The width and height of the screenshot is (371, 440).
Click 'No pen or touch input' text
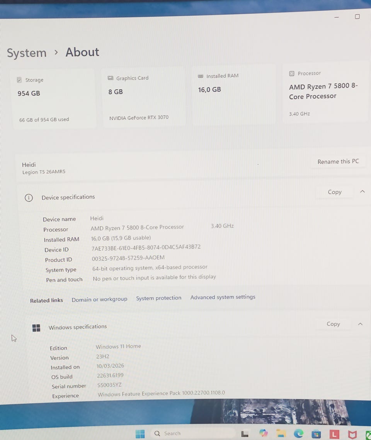click(x=154, y=278)
